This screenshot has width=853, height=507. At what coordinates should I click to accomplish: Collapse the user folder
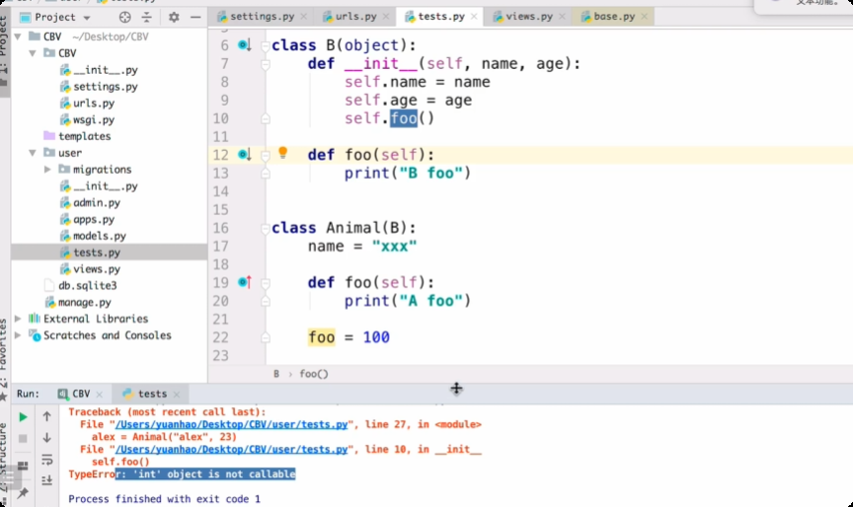[33, 153]
